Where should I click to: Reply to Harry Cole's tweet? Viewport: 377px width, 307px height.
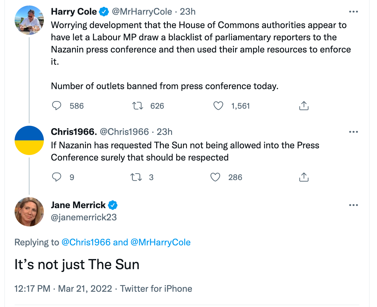click(57, 106)
